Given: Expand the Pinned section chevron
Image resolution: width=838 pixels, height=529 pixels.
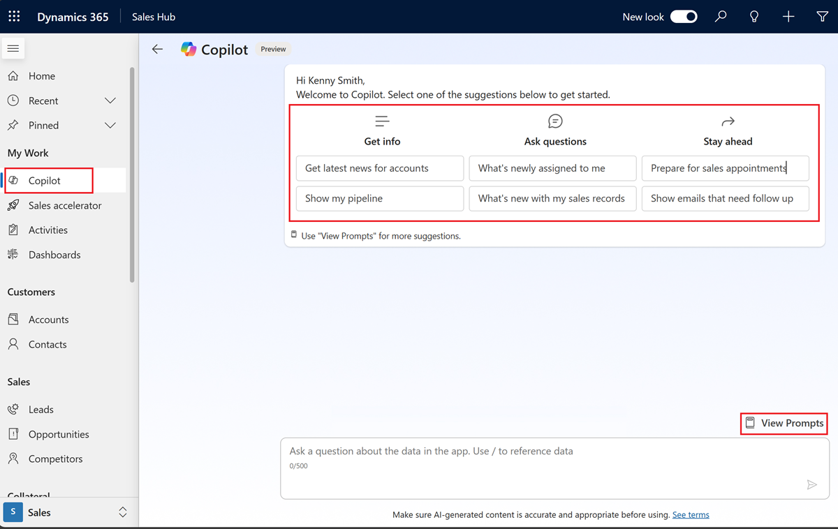Looking at the screenshot, I should (110, 126).
